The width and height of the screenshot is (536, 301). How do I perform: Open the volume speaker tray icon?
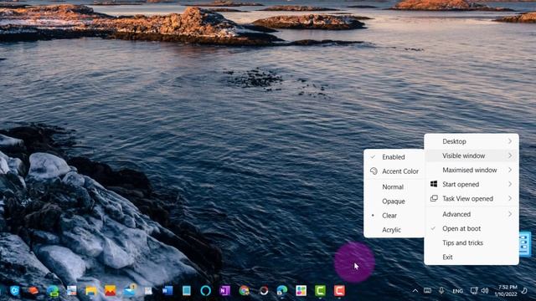tap(485, 291)
